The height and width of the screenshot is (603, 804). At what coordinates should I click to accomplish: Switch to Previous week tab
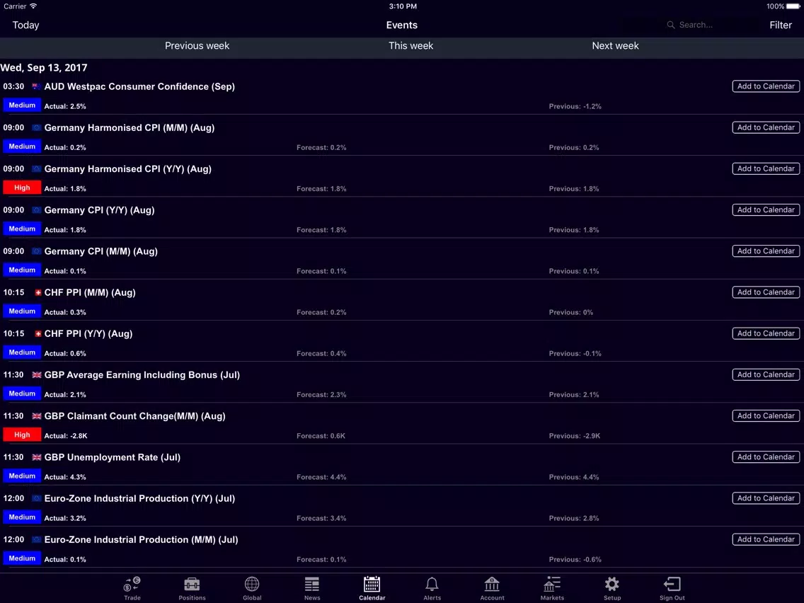[197, 45]
